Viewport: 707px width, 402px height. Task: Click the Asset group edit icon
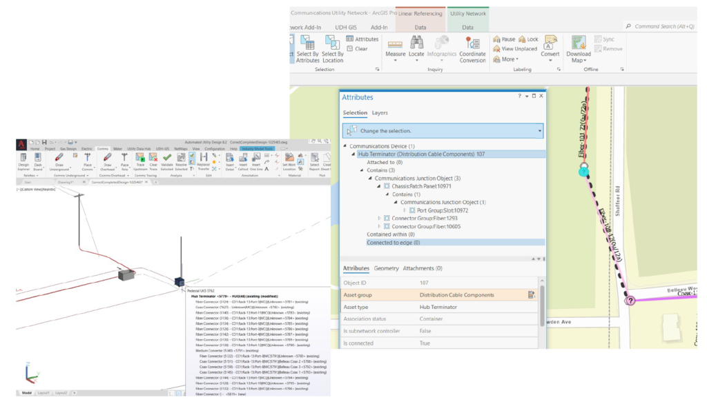point(532,295)
